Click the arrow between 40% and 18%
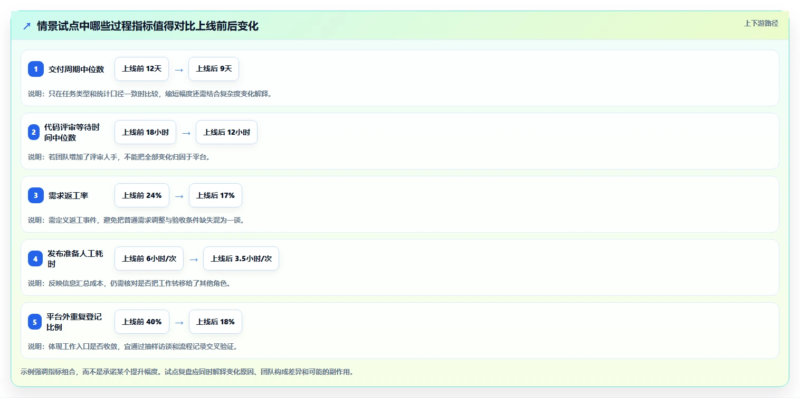 [179, 322]
